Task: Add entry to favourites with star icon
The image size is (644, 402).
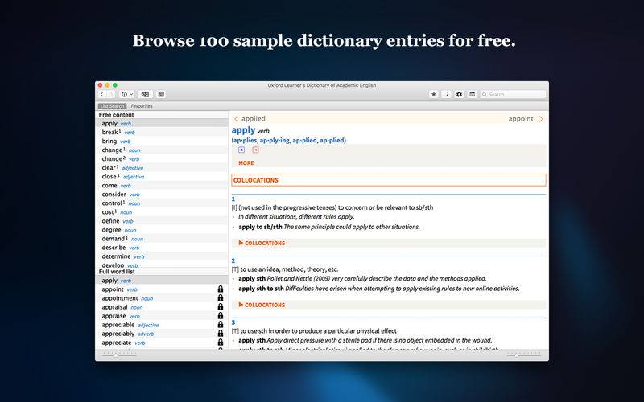Action: click(x=433, y=94)
